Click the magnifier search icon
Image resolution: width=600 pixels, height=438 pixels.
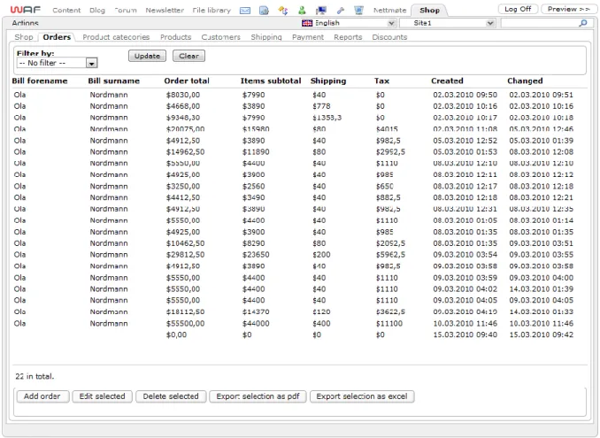click(x=583, y=23)
